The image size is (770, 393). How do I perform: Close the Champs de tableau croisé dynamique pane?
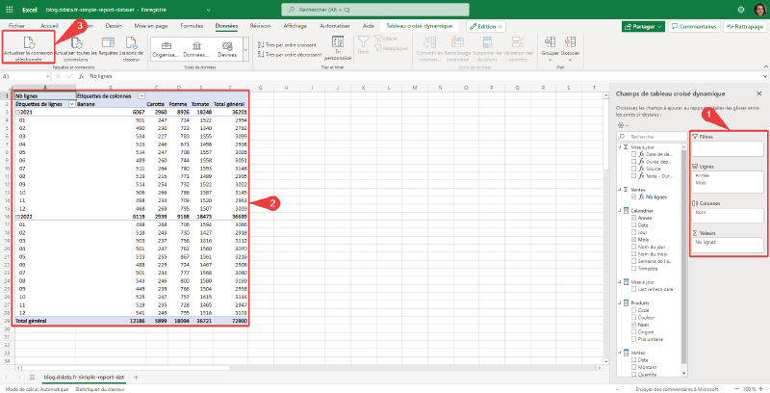click(x=758, y=93)
